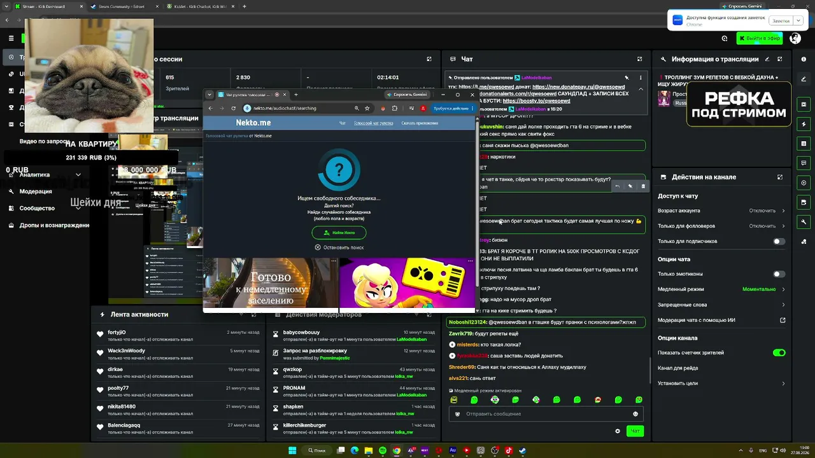The width and height of the screenshot is (815, 458).
Task: Expand the account age setting
Action: 721,211
